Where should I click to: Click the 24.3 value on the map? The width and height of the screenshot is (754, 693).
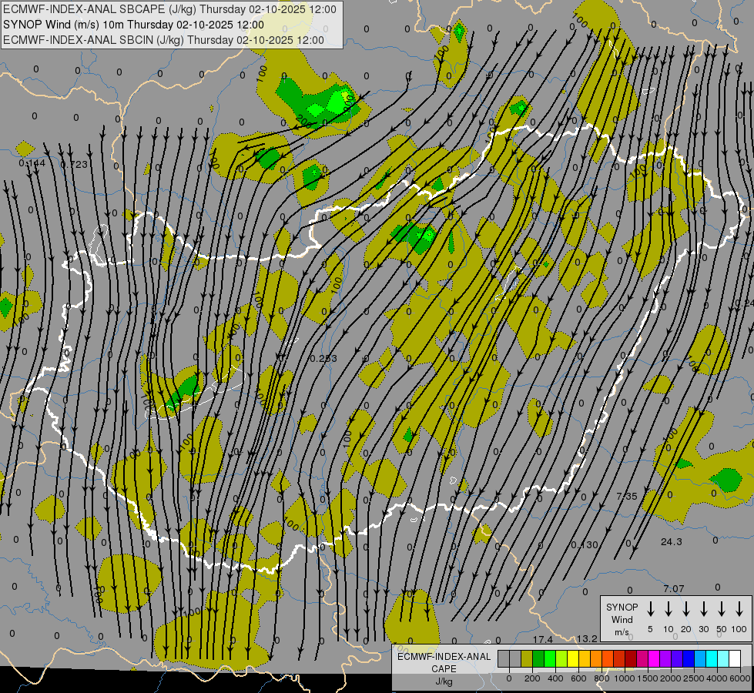(x=671, y=542)
